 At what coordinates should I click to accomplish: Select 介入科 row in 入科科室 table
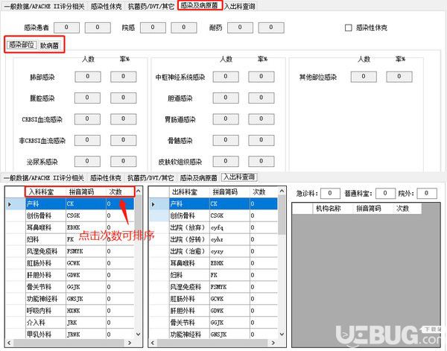click(x=70, y=323)
